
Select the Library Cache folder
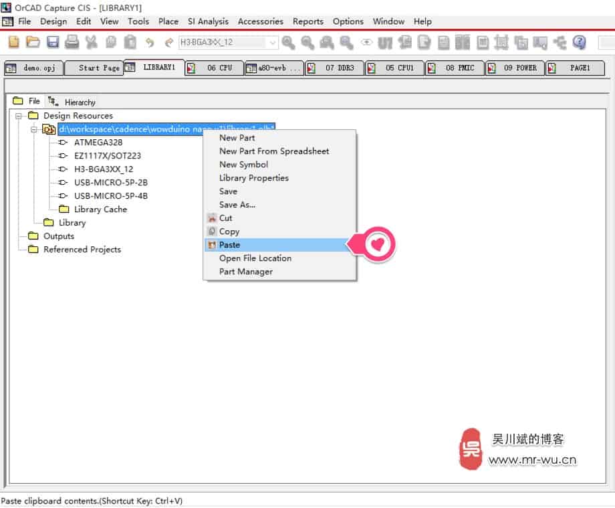[100, 209]
